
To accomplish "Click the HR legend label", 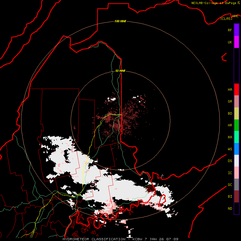I will (x=230, y=125).
